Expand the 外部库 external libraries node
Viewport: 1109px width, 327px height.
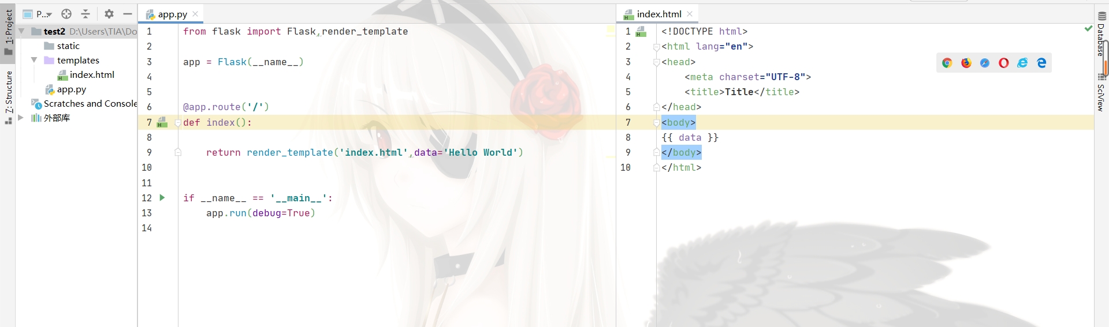(21, 118)
